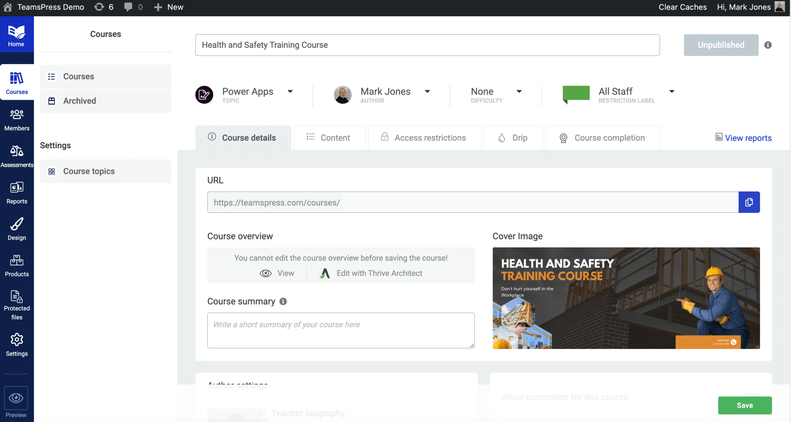The width and height of the screenshot is (791, 422).
Task: Click the Preview eye icon
Action: (16, 399)
